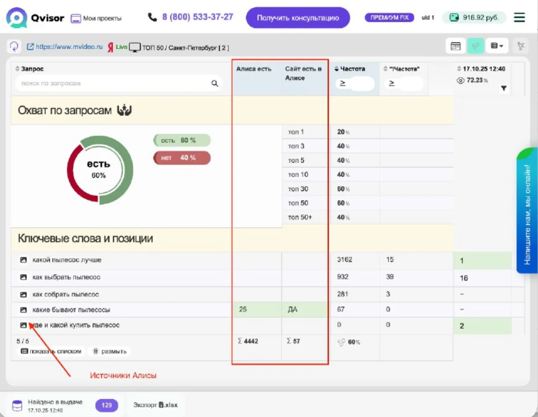The width and height of the screenshot is (538, 417).
Task: Toggle 'показать списком' view
Action: [x=51, y=351]
